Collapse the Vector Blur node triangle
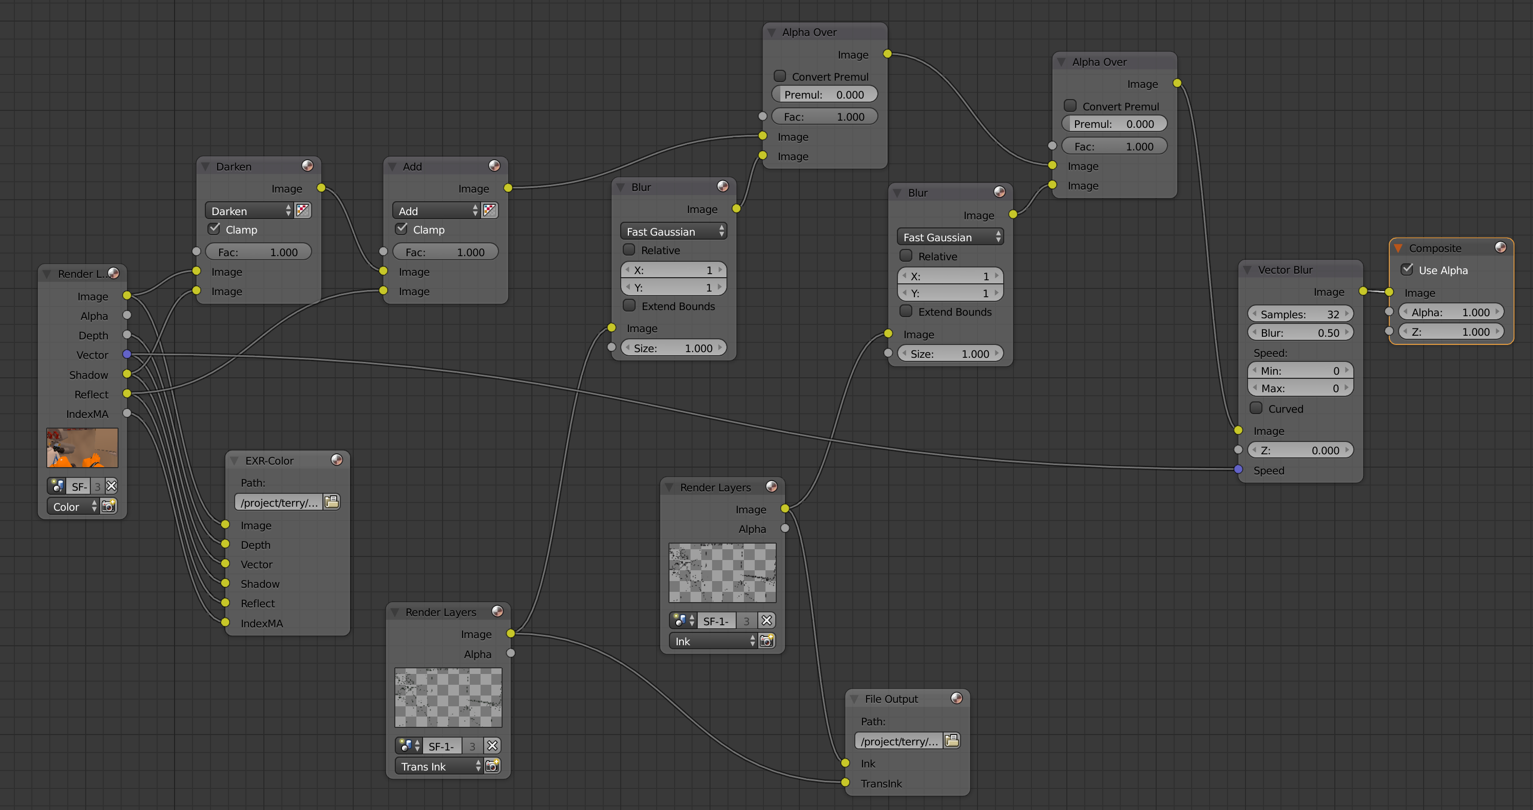 click(x=1248, y=269)
